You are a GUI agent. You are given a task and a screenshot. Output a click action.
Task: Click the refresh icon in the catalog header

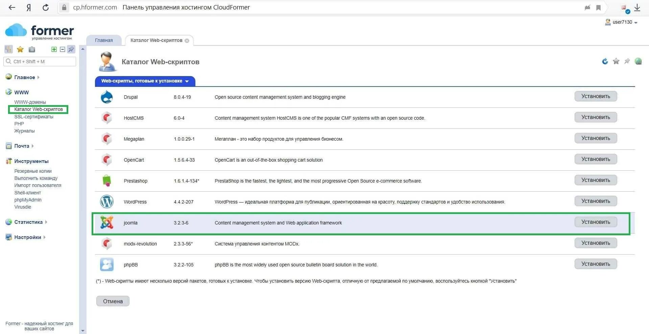605,61
